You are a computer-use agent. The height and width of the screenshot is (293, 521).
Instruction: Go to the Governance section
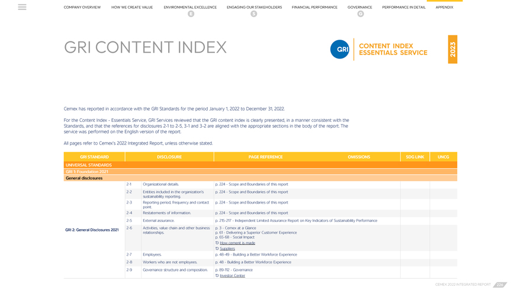coord(360,7)
